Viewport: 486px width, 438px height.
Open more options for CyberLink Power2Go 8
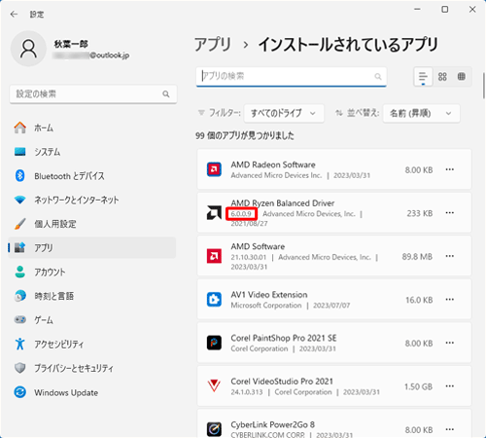450,429
